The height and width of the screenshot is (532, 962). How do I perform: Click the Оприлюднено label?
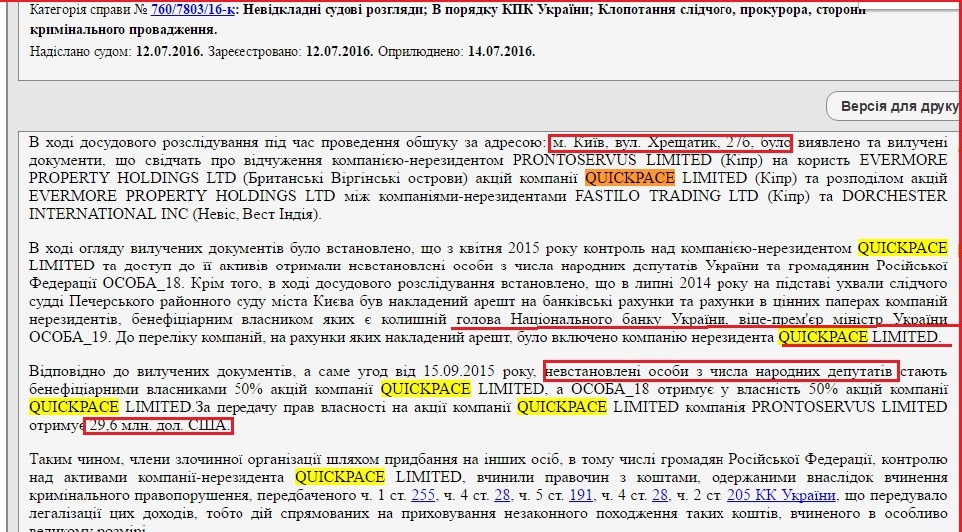(420, 52)
